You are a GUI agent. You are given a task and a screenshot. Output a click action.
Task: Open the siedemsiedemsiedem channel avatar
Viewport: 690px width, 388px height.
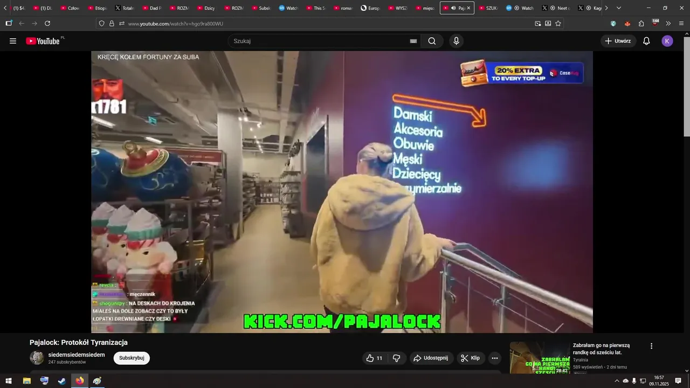pyautogui.click(x=37, y=358)
